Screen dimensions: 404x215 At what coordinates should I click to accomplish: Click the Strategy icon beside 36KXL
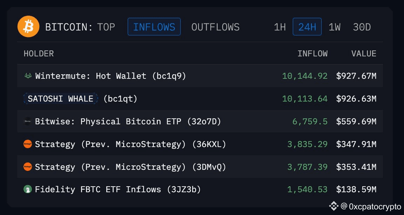[28, 144]
